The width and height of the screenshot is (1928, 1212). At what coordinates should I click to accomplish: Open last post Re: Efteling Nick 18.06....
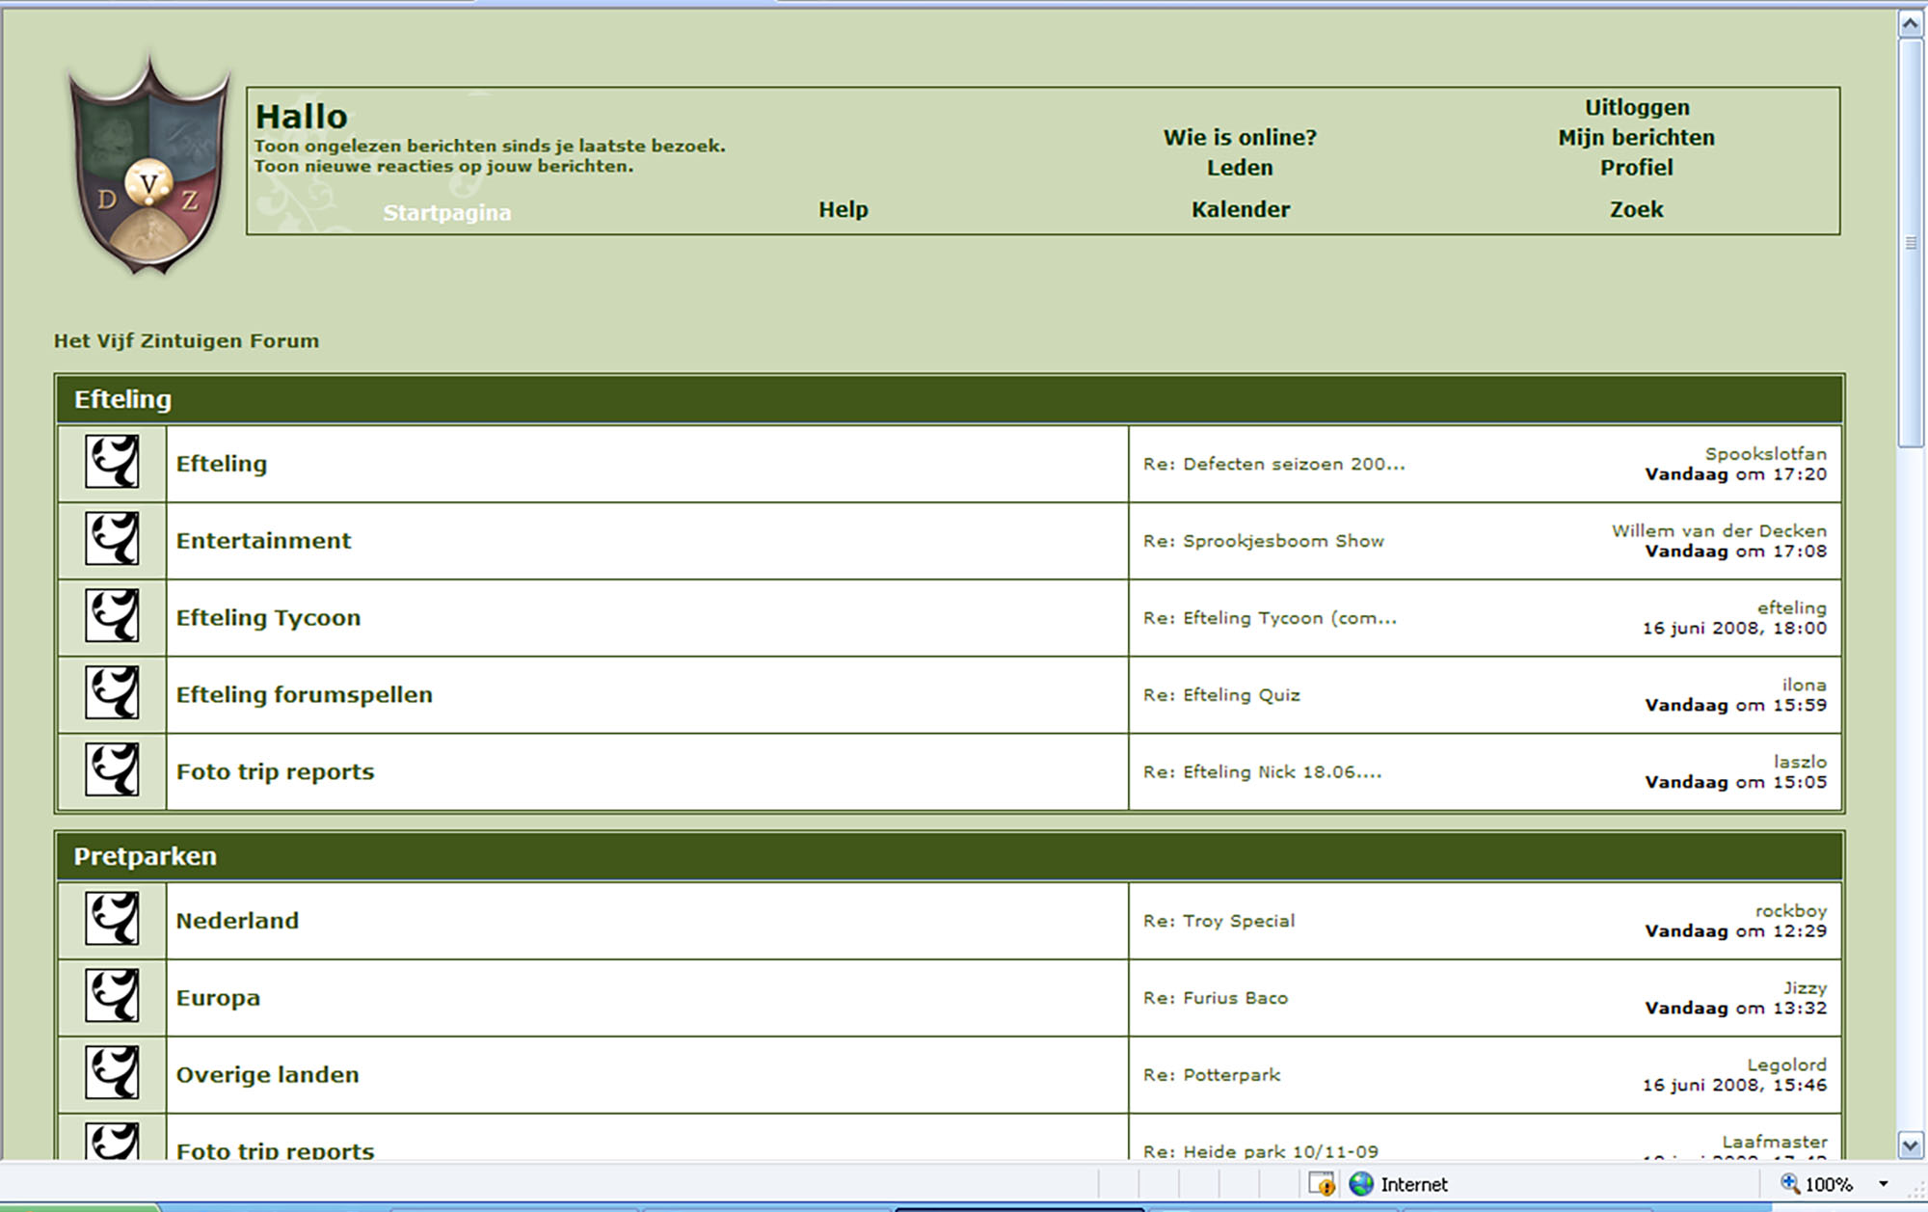(x=1262, y=772)
